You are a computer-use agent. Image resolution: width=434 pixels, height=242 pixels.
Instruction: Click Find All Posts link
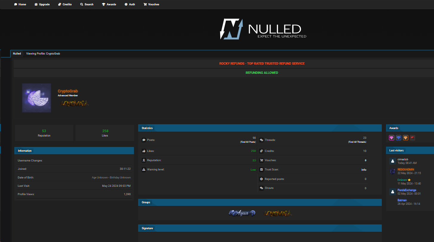(248, 142)
